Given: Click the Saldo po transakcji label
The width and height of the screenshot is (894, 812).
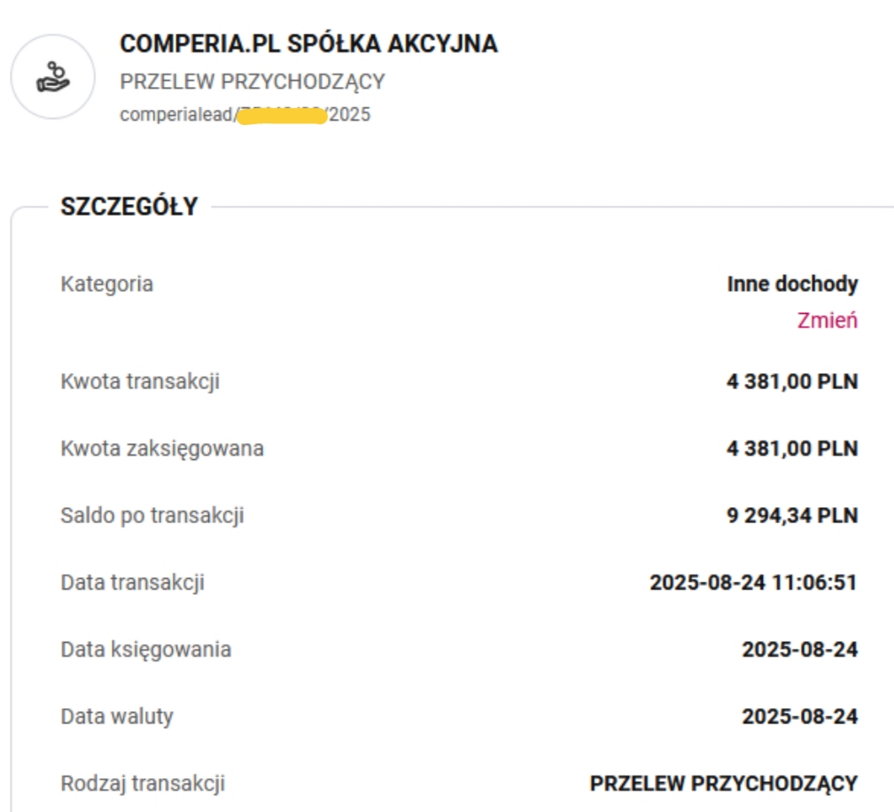Looking at the screenshot, I should [x=152, y=515].
